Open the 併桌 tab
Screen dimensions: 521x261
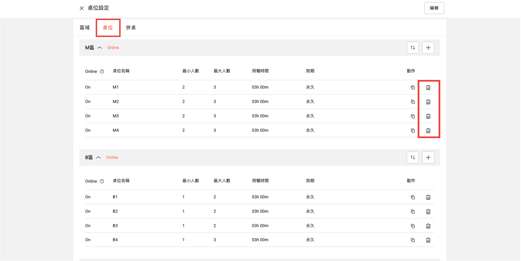tap(131, 28)
